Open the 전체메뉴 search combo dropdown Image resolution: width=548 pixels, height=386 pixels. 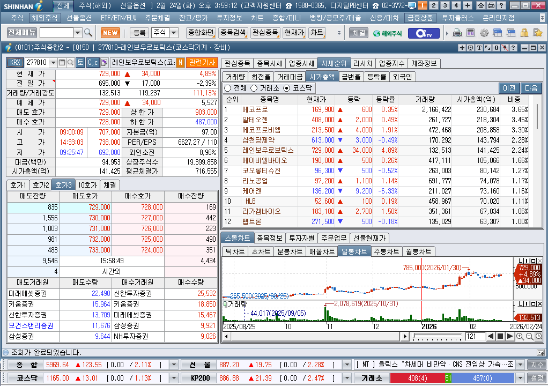click(78, 33)
